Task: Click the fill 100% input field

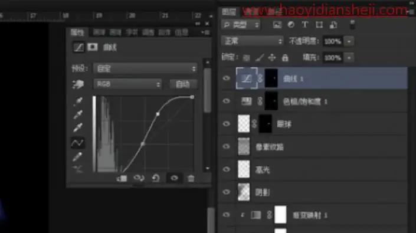Action: tap(333, 58)
